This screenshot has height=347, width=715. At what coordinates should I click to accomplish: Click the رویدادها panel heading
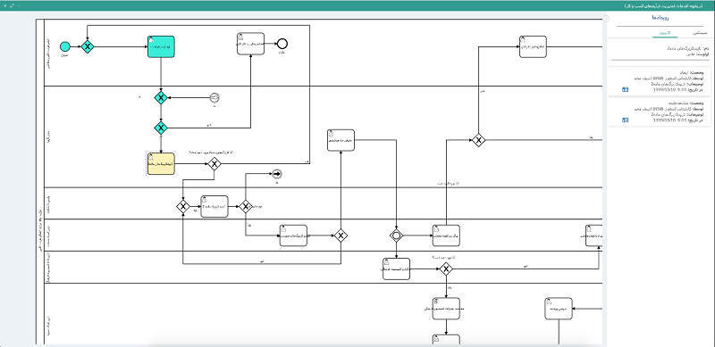coord(660,18)
